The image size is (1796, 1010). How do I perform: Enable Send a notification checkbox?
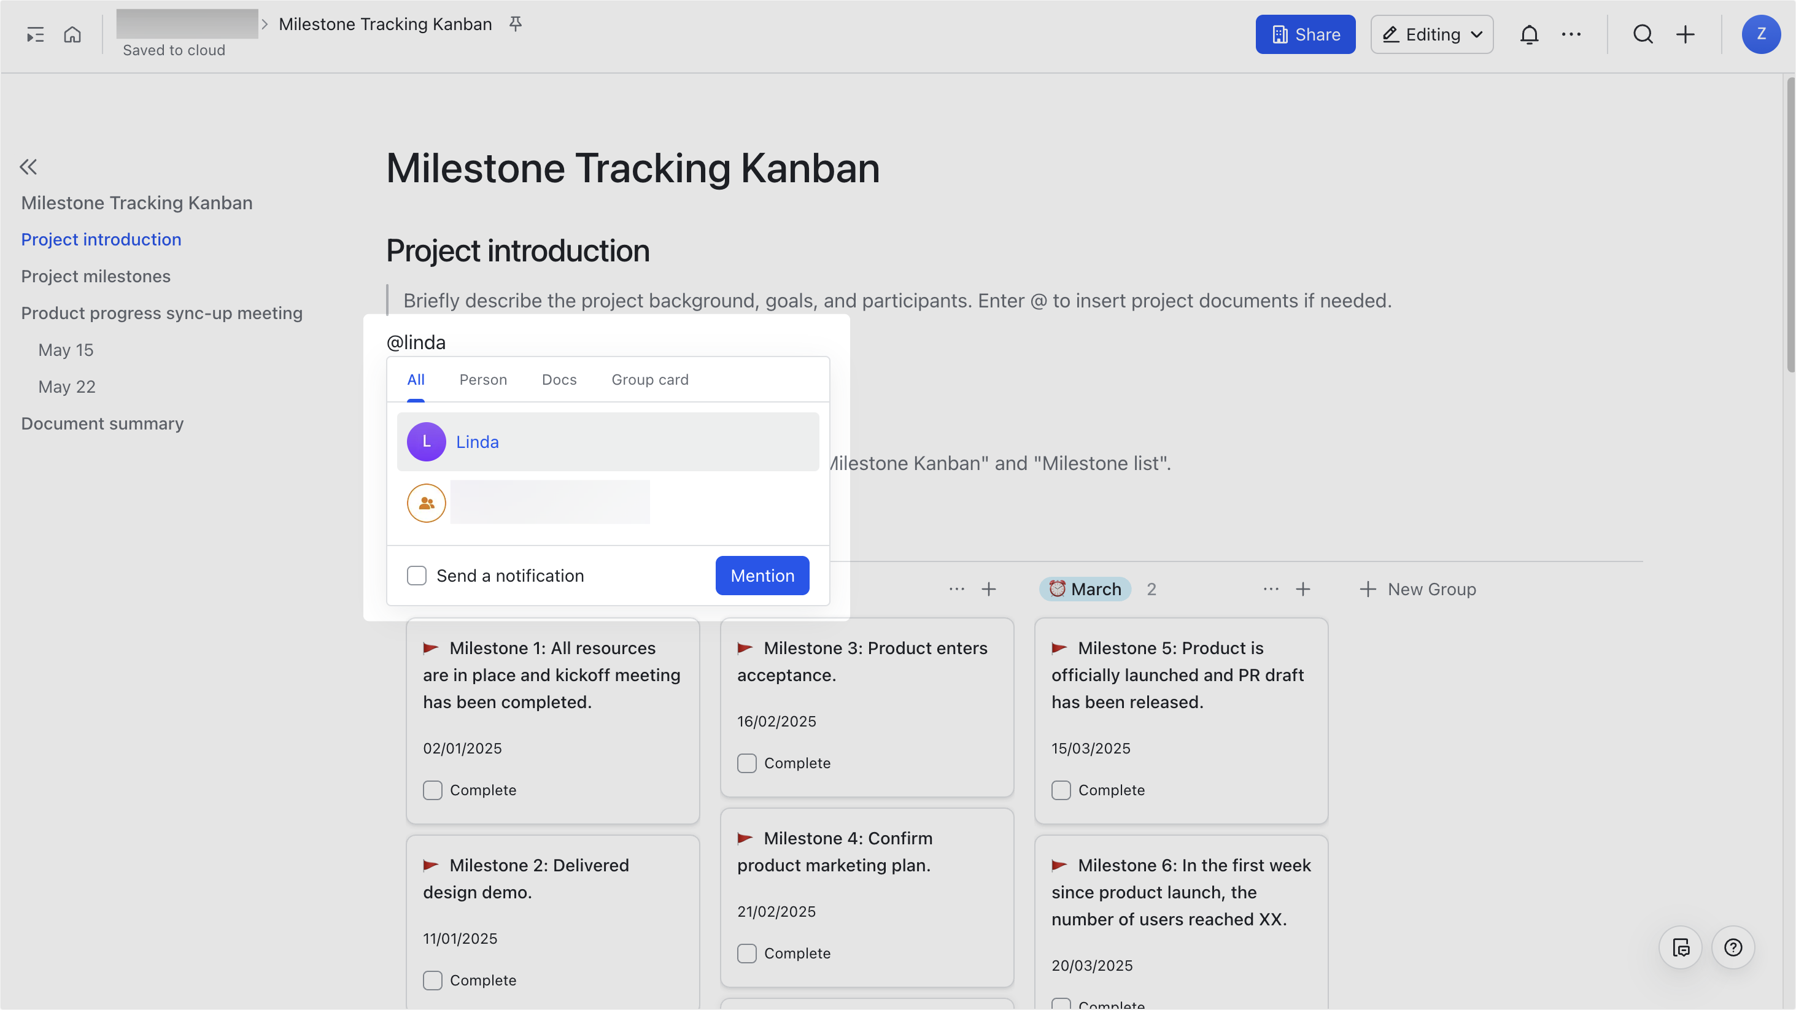(417, 576)
